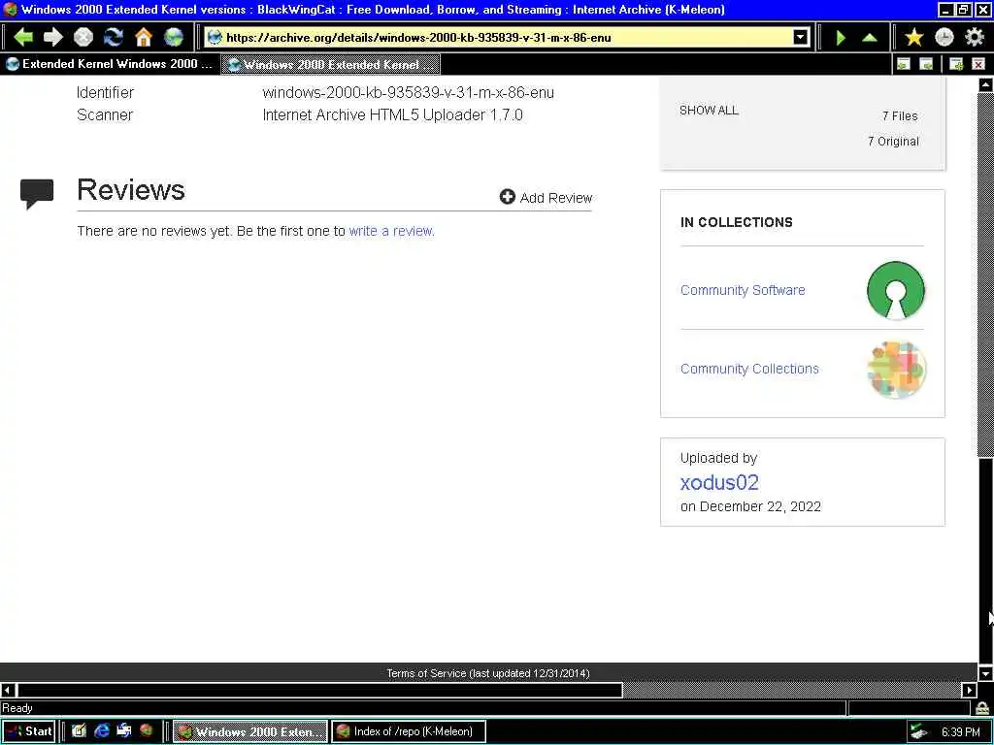
Task: Click the IN COLLECTIONS heading
Action: pos(736,222)
